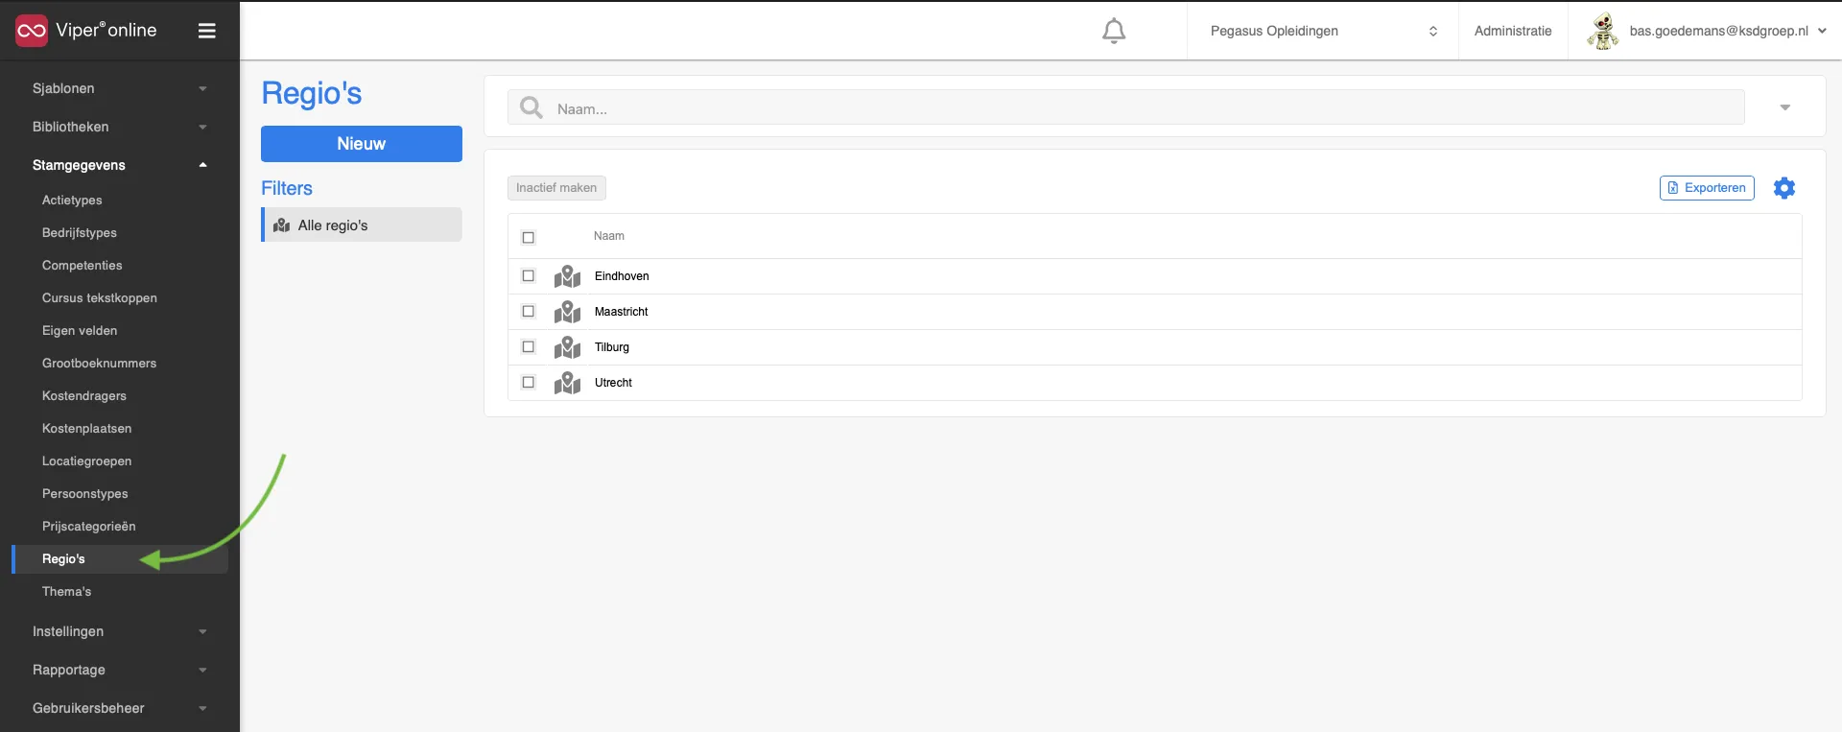Image resolution: width=1842 pixels, height=732 pixels.
Task: Open Kostendragers in the sidebar
Action: [84, 396]
